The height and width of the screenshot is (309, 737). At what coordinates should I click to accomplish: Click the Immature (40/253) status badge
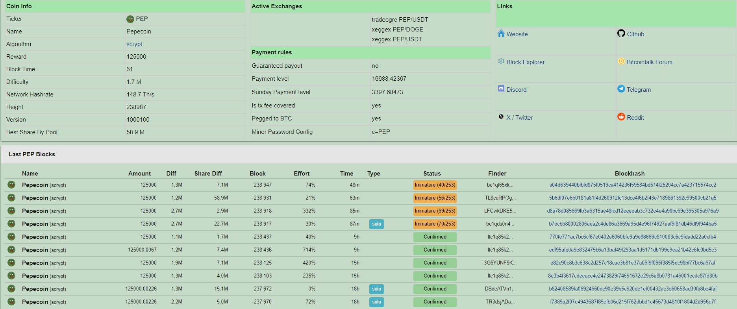435,185
